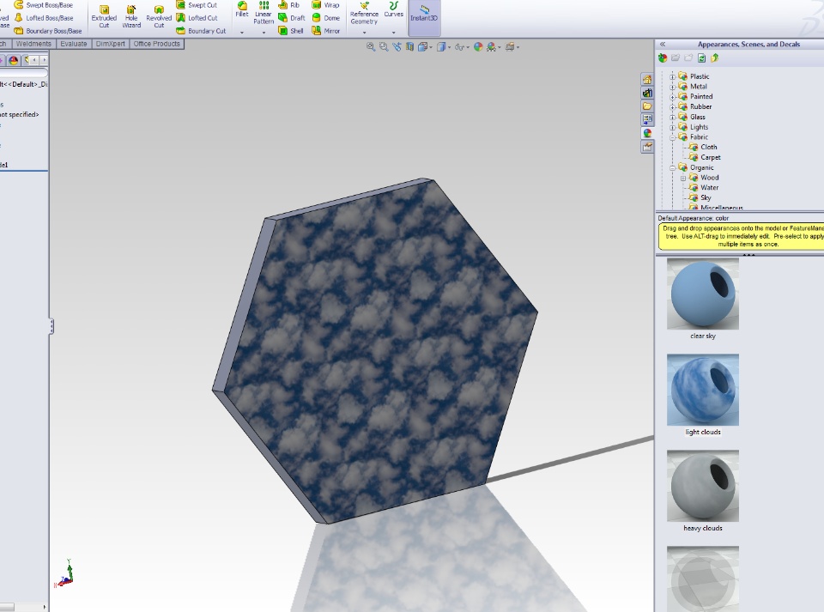
Task: Click Edit Appearance color ball in view toolbar
Action: pyautogui.click(x=478, y=46)
